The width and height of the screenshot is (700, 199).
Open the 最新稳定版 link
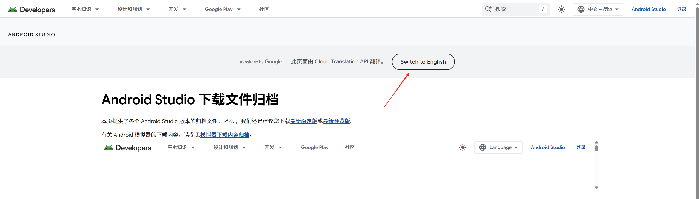[304, 121]
